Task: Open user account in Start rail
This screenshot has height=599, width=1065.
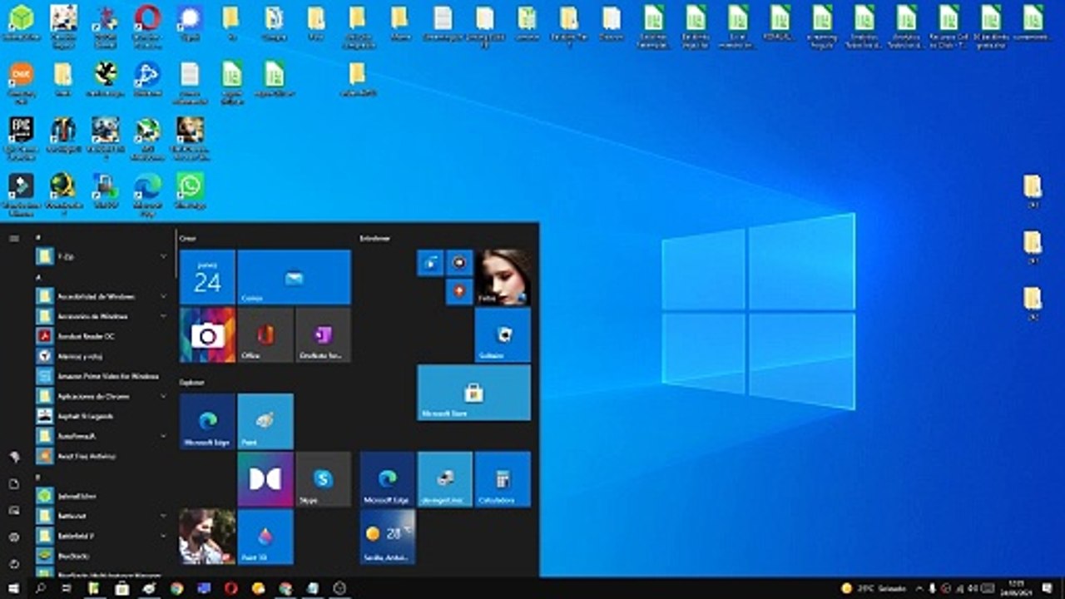Action: (13, 457)
